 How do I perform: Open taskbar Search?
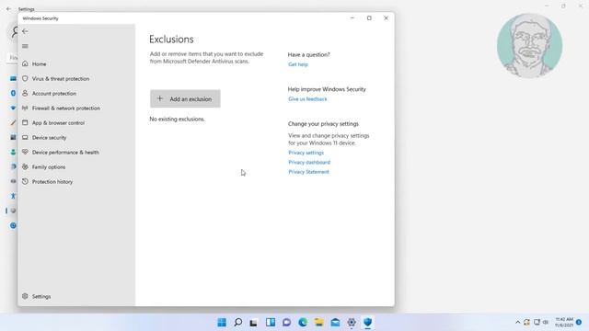click(x=237, y=322)
